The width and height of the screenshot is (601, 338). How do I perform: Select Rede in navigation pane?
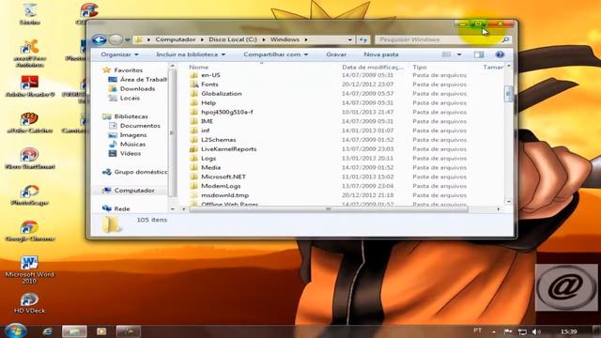(x=116, y=208)
